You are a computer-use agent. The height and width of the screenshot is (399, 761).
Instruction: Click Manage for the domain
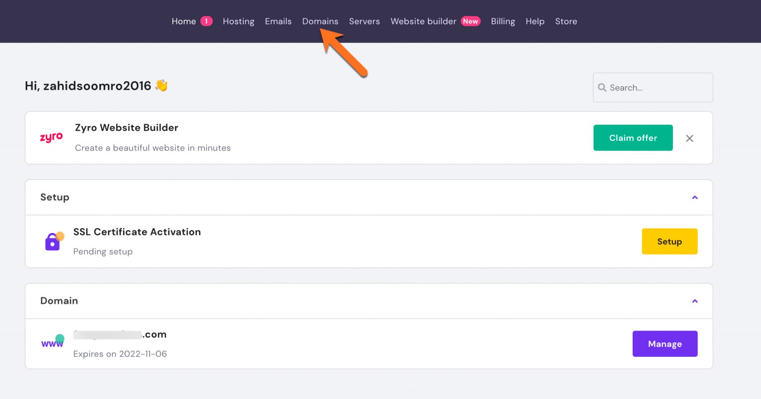tap(664, 344)
